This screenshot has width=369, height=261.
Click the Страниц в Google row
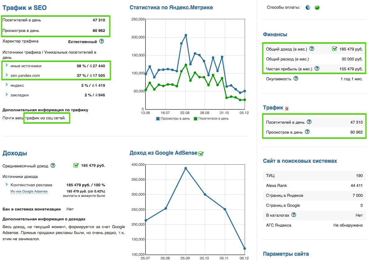(x=314, y=206)
